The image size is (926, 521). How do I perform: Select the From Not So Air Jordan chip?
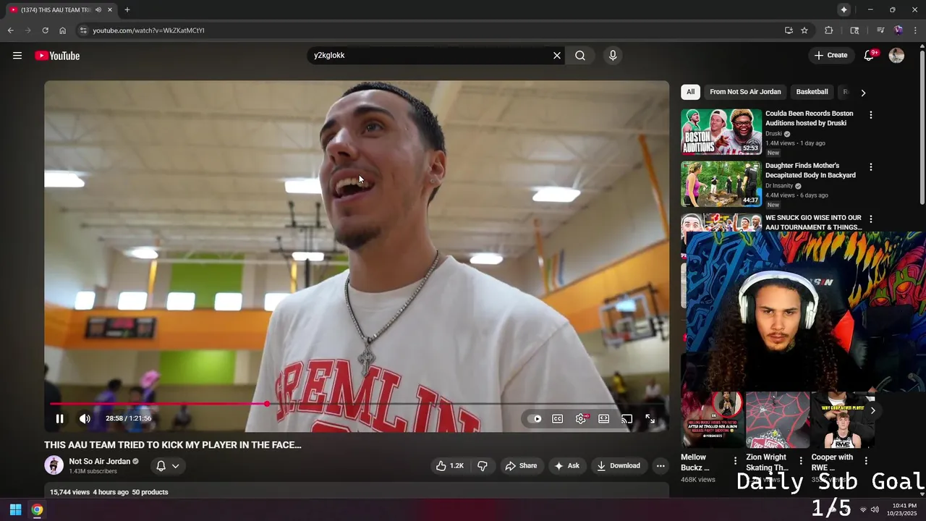(745, 92)
